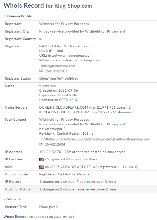Click the Tech Contact protected email image
This screenshot has width=157, height=220.
coord(95,139)
